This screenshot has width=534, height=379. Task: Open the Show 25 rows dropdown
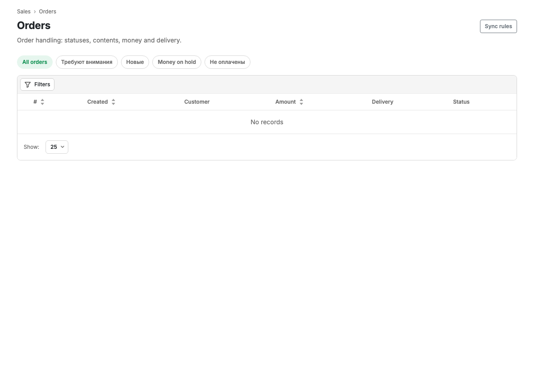tap(57, 147)
